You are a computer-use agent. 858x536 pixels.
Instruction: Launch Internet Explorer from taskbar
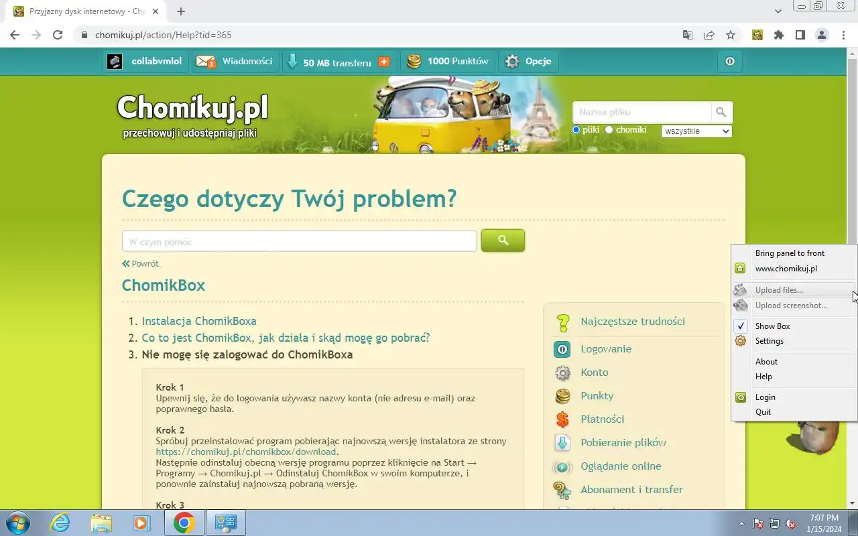coord(60,523)
